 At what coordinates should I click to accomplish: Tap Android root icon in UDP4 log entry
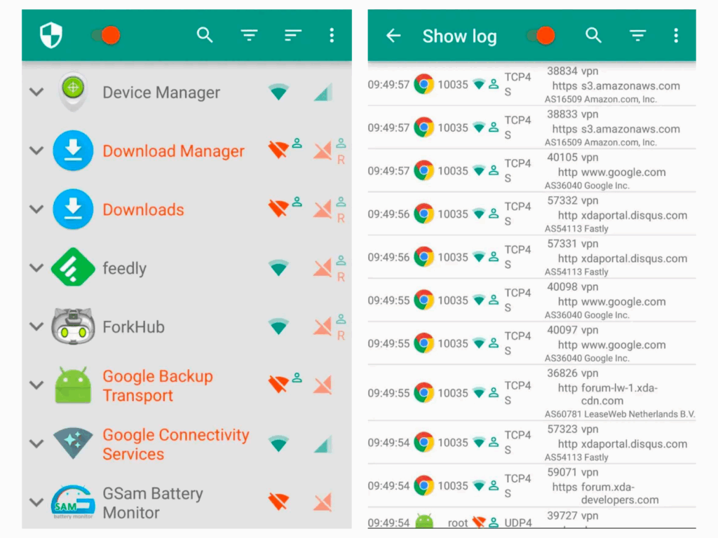pyautogui.click(x=424, y=521)
